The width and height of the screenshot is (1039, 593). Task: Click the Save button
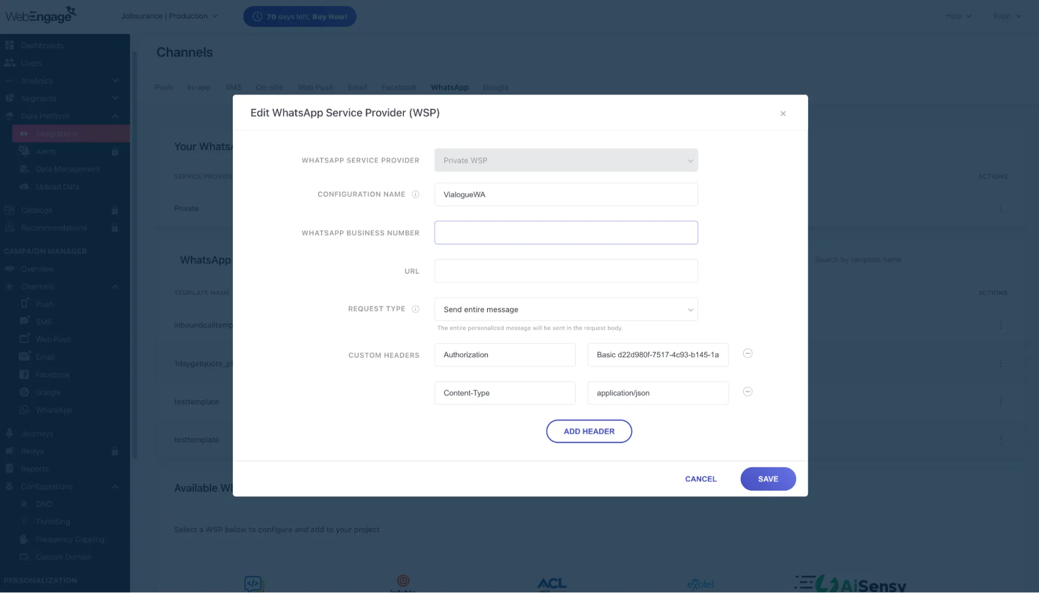(768, 479)
